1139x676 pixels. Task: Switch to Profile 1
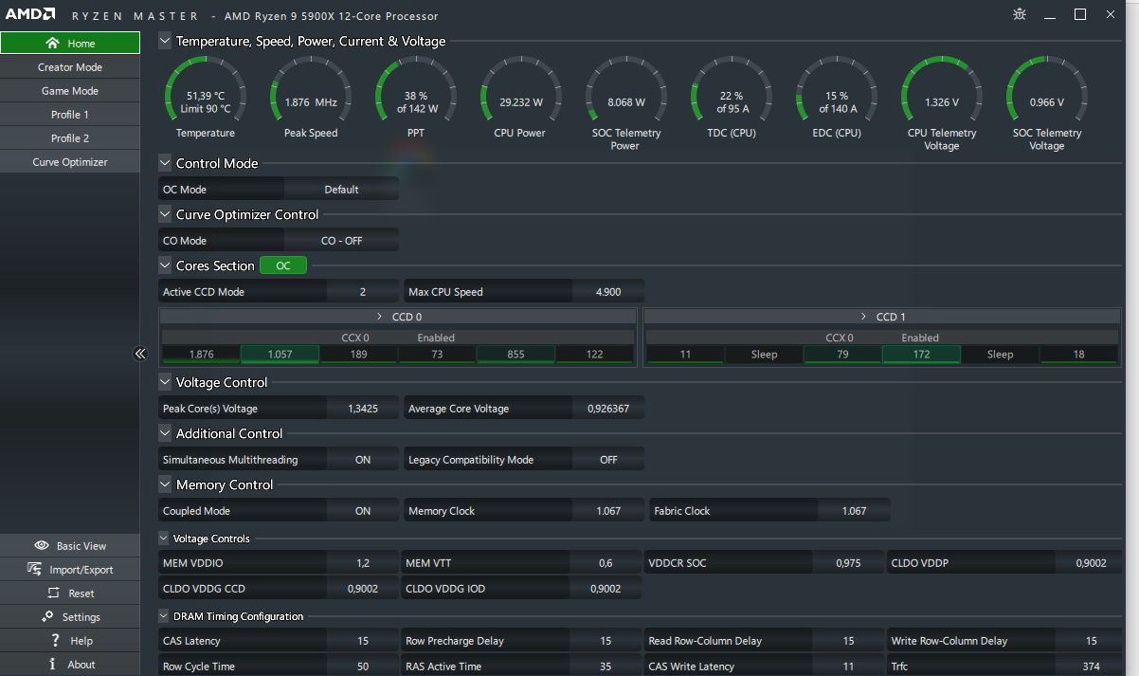[70, 115]
